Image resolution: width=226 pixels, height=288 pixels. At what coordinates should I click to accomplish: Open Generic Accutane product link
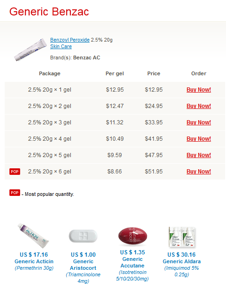(132, 262)
